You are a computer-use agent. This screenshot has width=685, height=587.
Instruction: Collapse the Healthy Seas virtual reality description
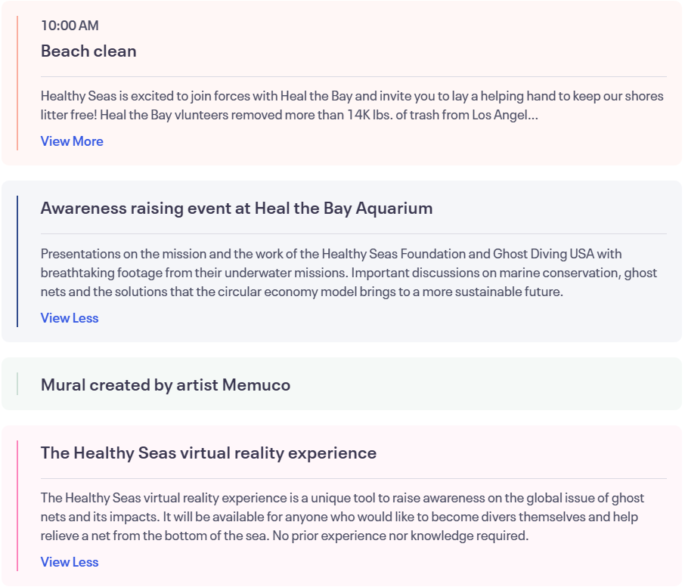(69, 561)
